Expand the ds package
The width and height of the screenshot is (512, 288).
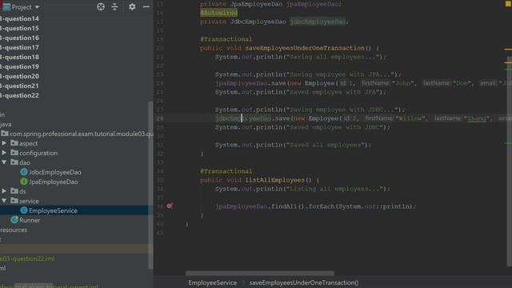tap(4, 191)
